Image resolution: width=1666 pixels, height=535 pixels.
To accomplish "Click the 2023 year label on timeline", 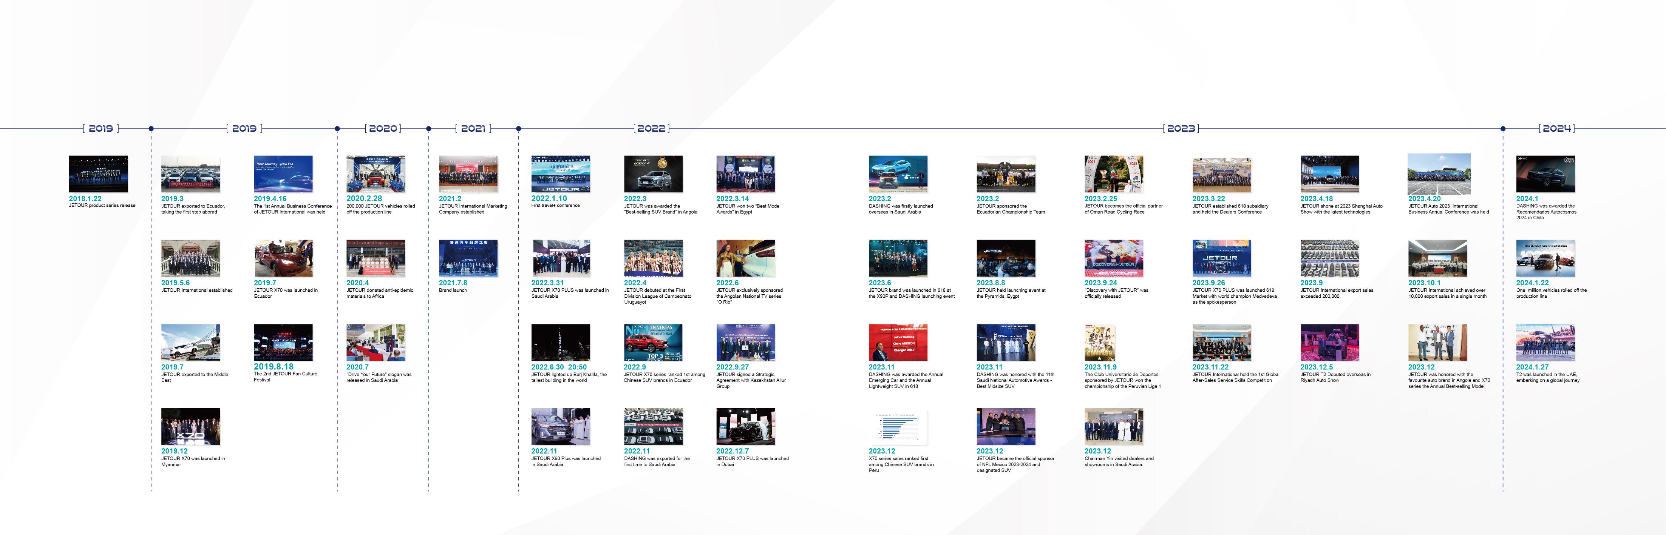I will [x=1181, y=129].
